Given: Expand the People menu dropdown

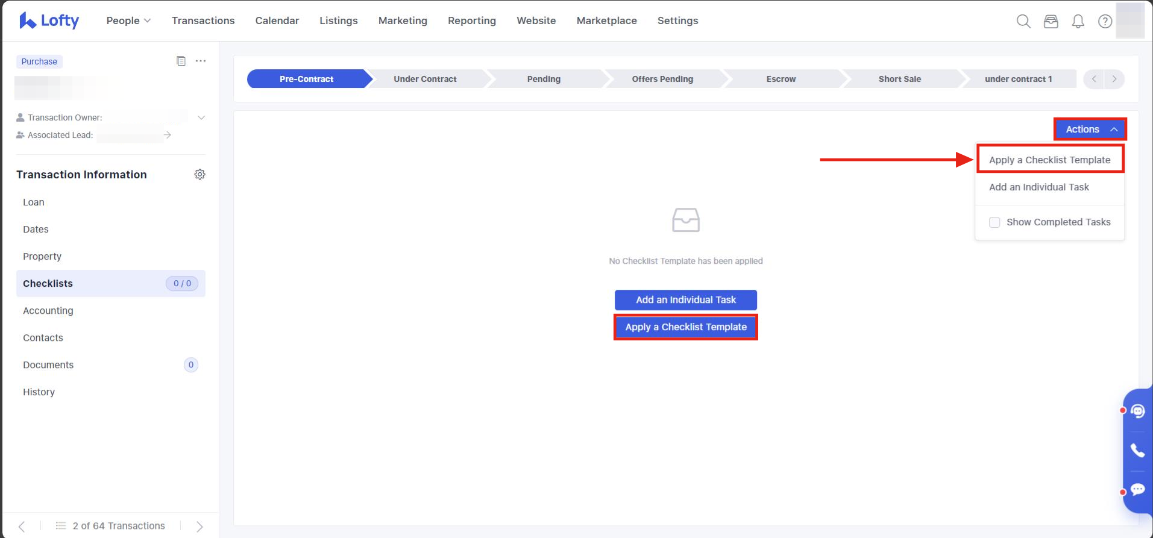Looking at the screenshot, I should pyautogui.click(x=128, y=20).
